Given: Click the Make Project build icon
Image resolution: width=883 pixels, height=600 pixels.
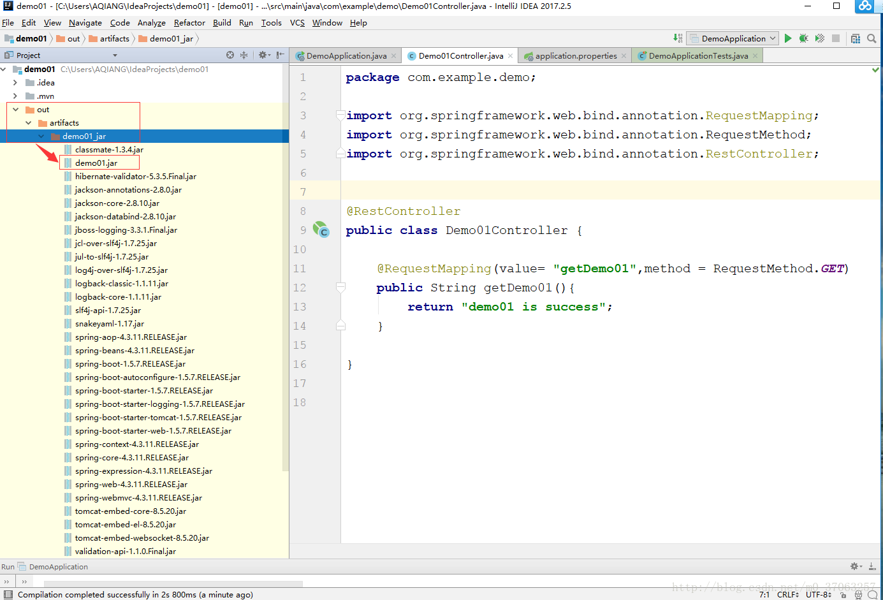Looking at the screenshot, I should (x=678, y=38).
